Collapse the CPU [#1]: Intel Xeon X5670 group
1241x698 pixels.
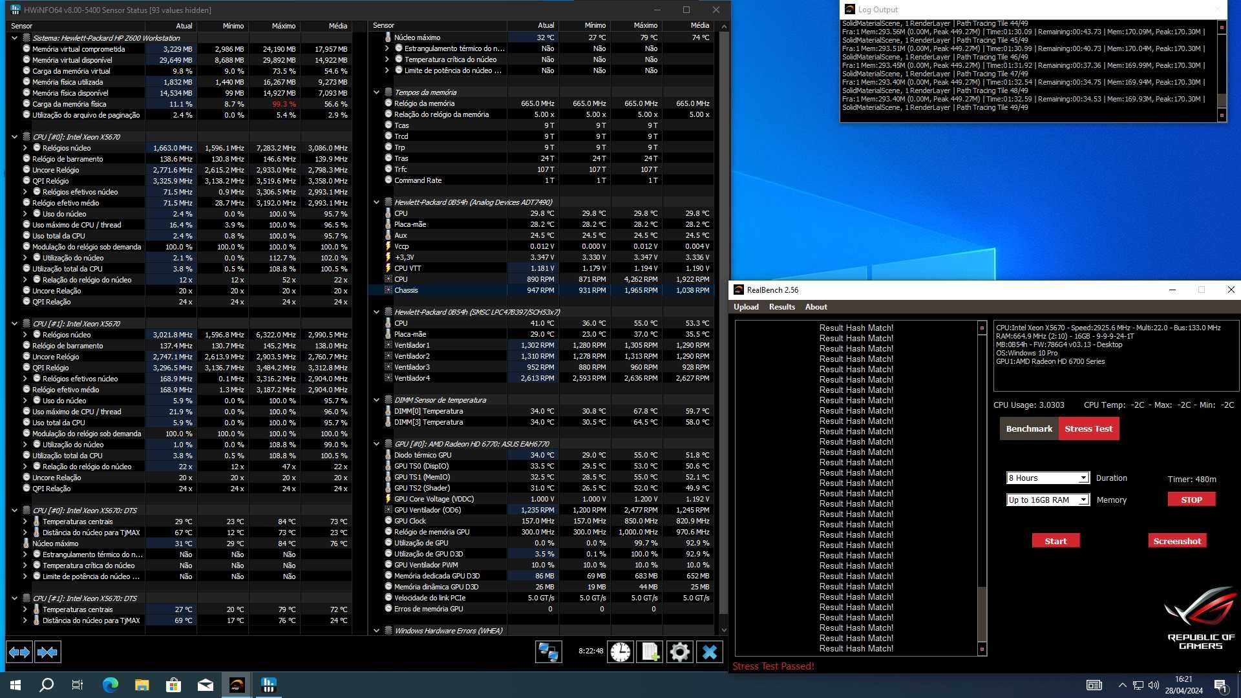coord(14,324)
